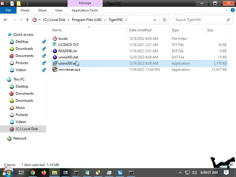The image size is (236, 177).
Task: Switch to the View ribbon tab
Action: [x=59, y=10]
